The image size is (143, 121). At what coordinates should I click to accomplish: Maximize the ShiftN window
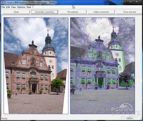(x=131, y=2)
